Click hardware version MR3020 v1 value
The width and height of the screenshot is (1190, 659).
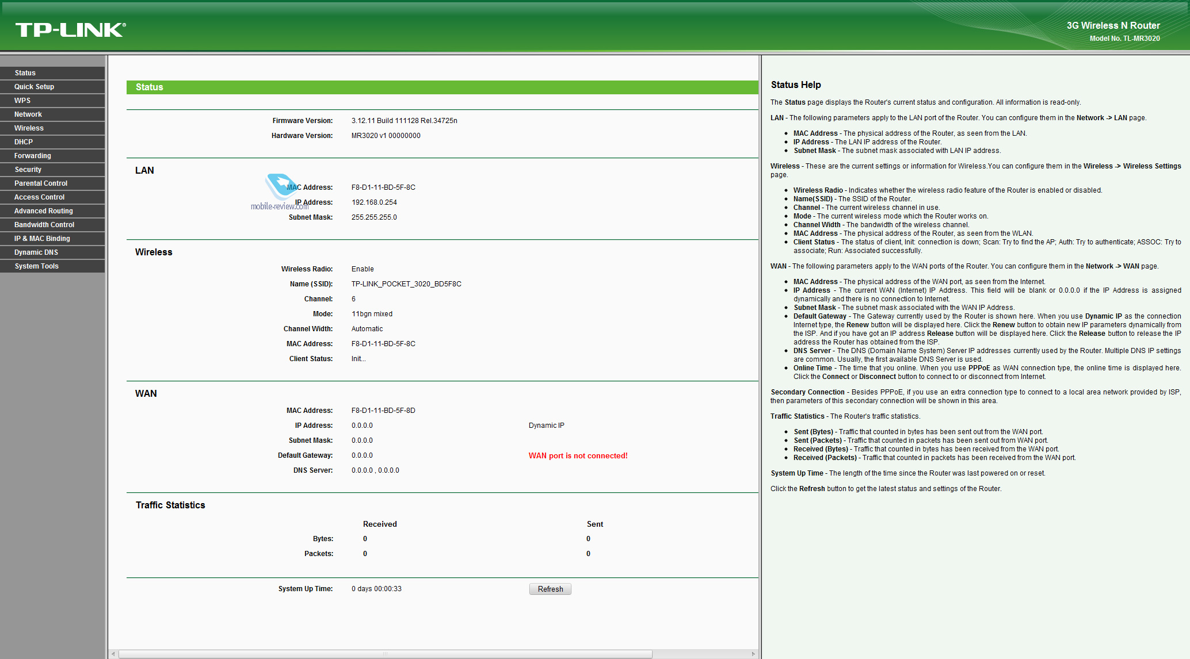(386, 136)
